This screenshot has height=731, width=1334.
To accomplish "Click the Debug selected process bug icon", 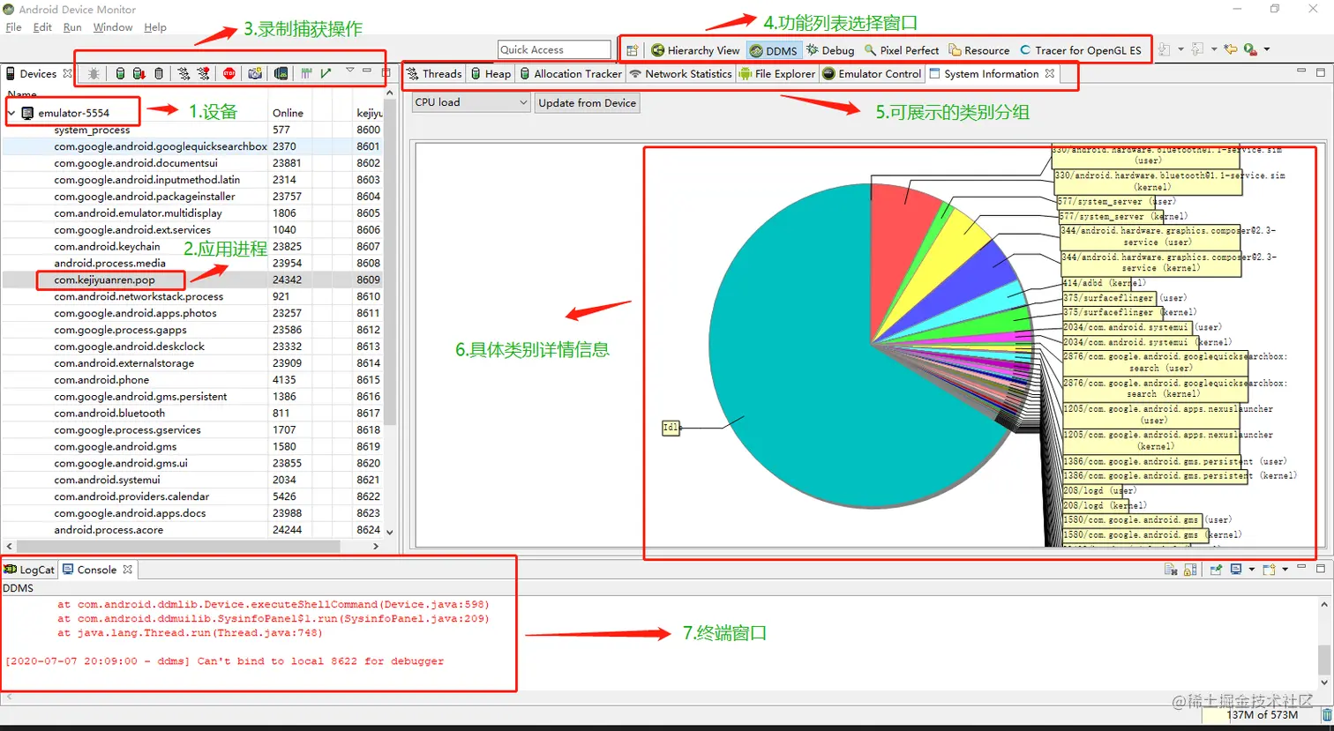I will pyautogui.click(x=94, y=73).
